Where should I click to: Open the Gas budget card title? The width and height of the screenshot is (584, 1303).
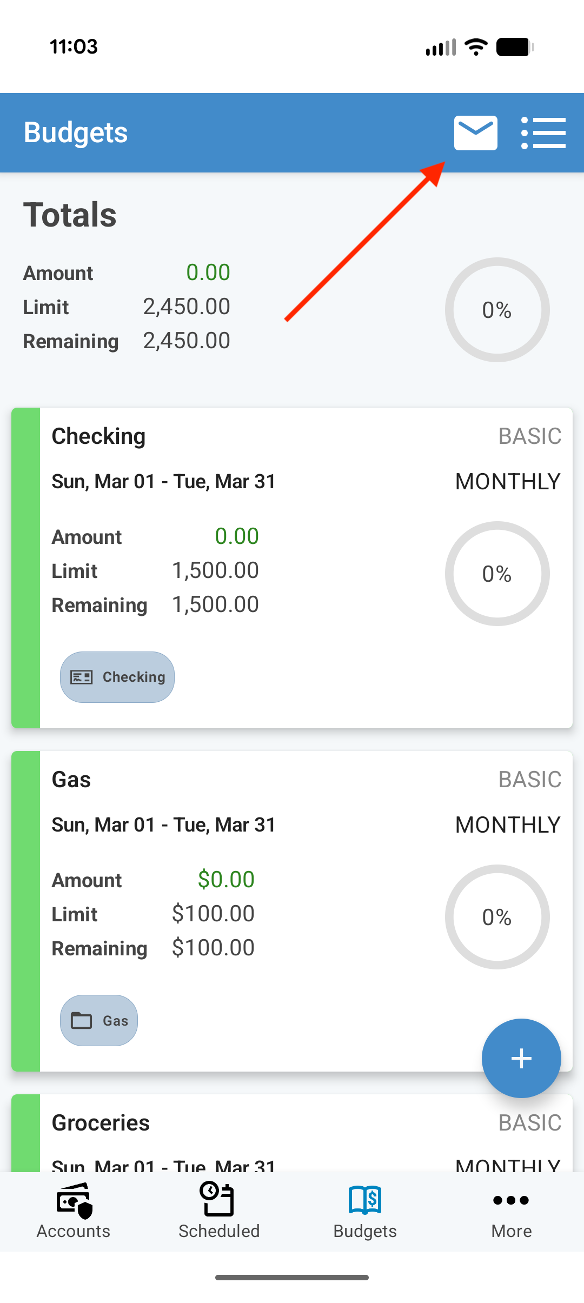click(71, 780)
